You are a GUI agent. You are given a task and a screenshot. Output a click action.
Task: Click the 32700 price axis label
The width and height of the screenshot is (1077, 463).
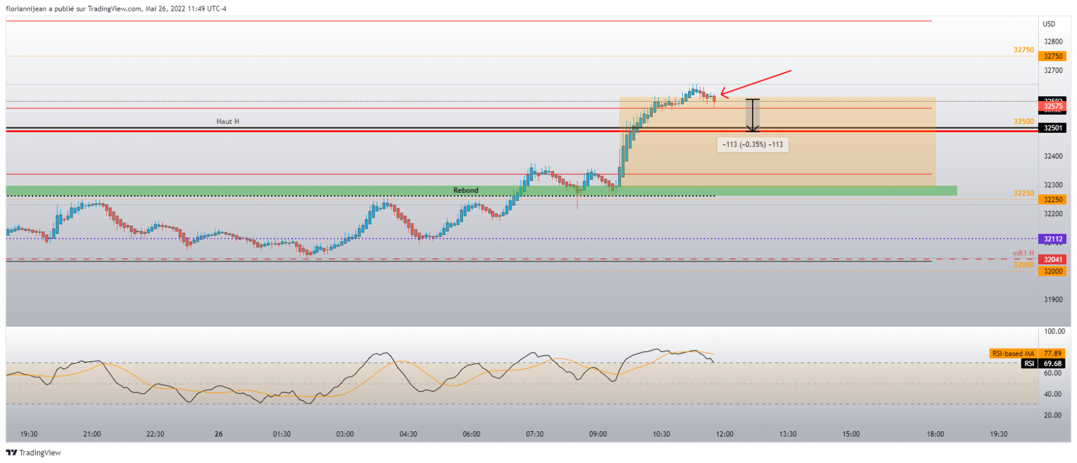pos(1053,71)
